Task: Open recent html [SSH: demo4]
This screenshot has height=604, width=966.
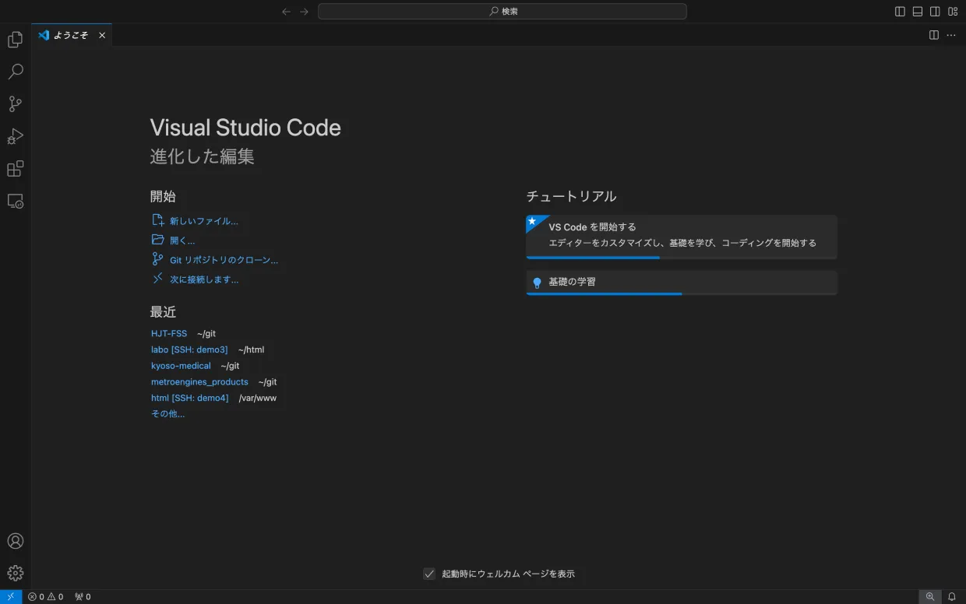Action: click(190, 398)
